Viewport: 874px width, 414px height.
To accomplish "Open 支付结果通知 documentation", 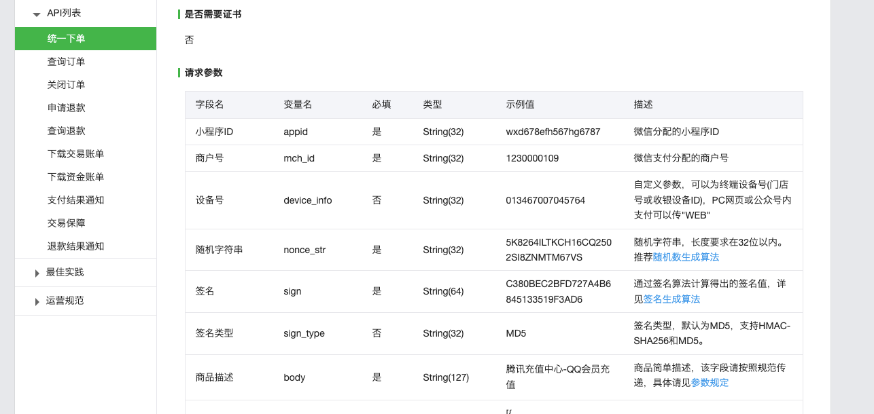I will [x=75, y=200].
